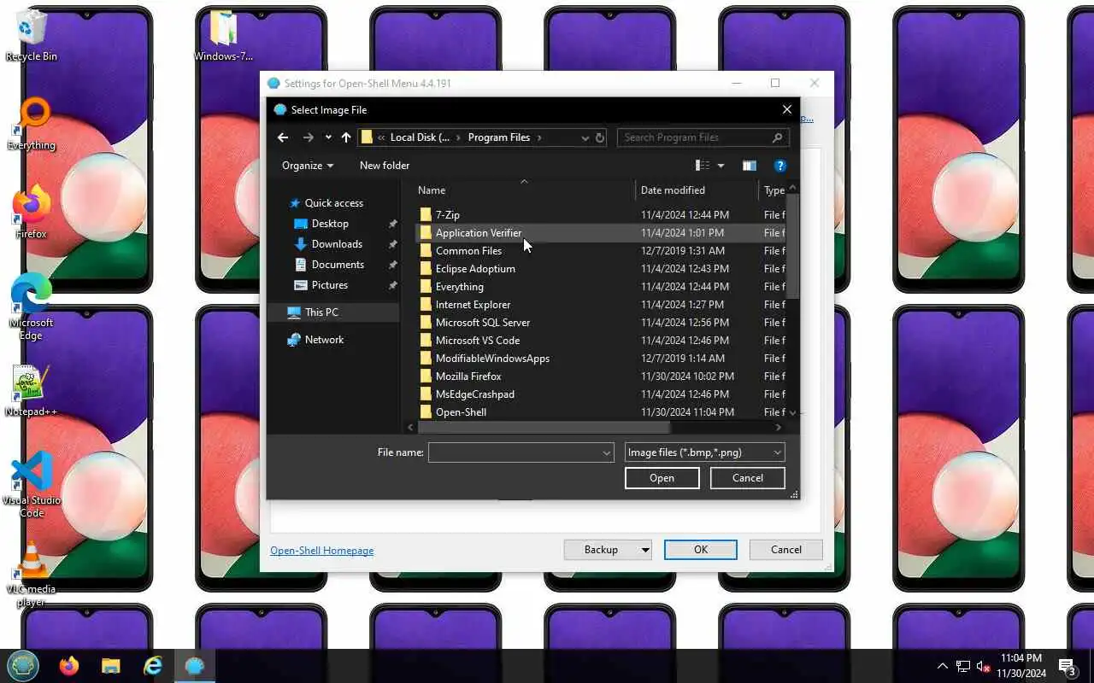The width and height of the screenshot is (1094, 683).
Task: Open Documents in the navigation pane
Action: pyautogui.click(x=338, y=265)
